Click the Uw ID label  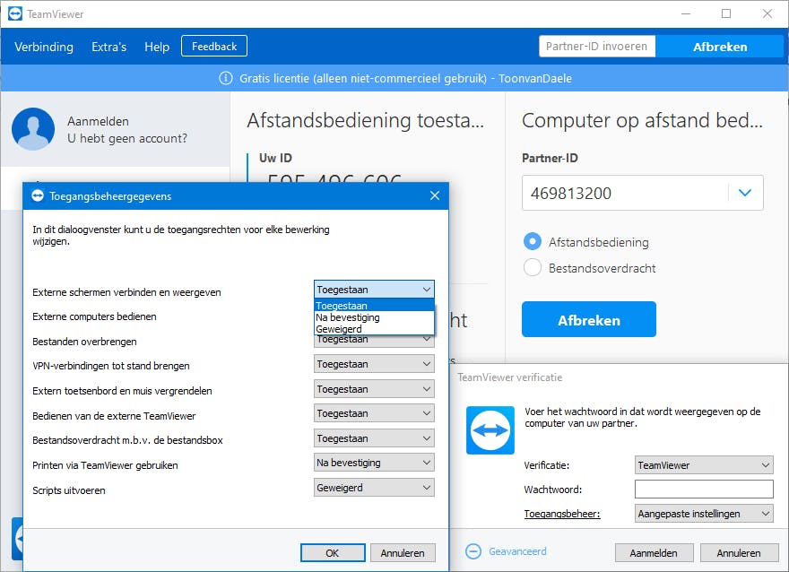[276, 158]
